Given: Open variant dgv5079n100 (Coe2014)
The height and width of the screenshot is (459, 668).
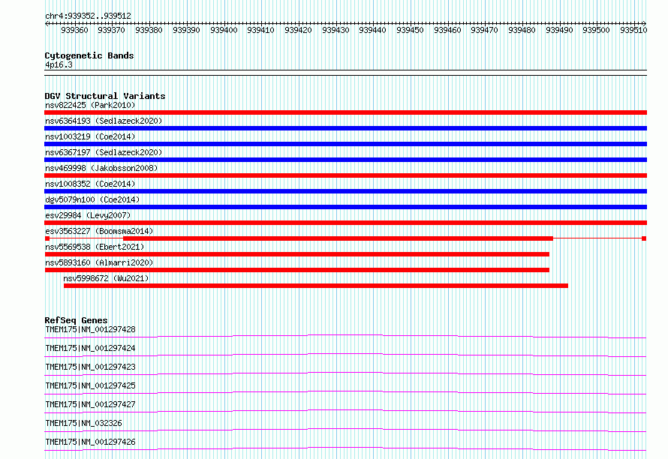Looking at the screenshot, I should point(92,199).
